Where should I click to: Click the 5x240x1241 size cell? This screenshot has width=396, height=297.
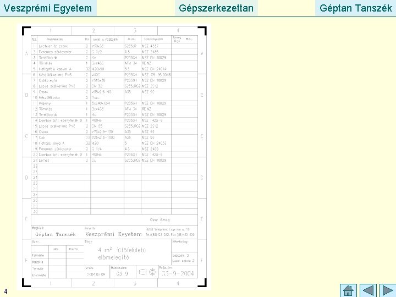(101, 103)
